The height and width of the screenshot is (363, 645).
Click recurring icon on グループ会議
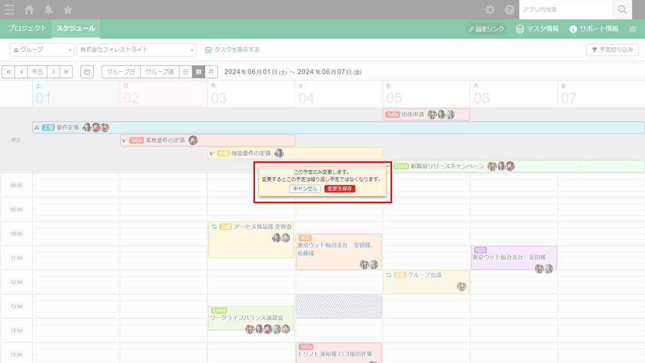[389, 275]
